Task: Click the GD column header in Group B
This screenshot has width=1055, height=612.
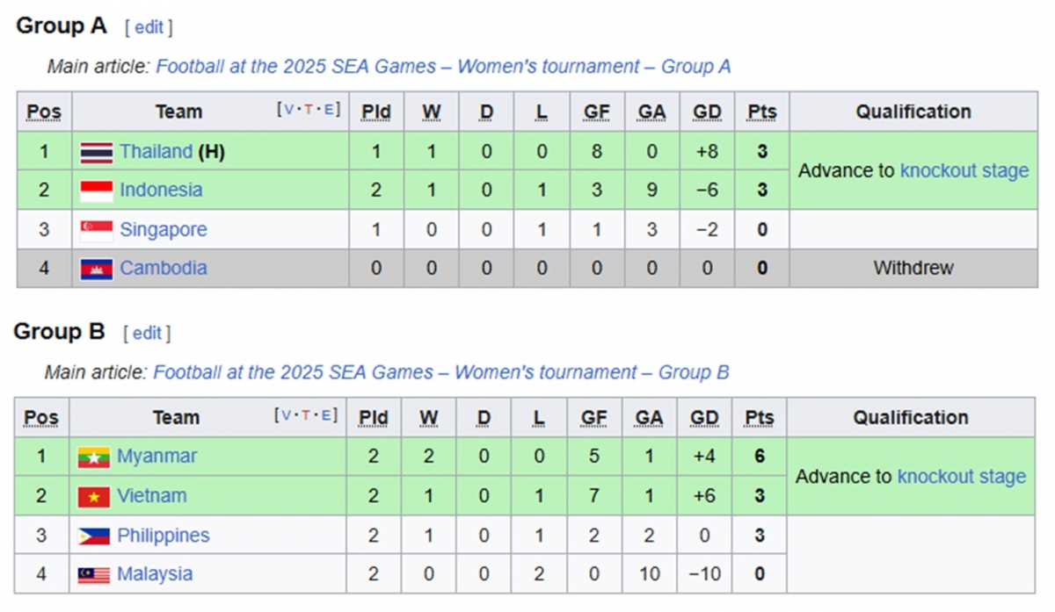Action: 704,418
